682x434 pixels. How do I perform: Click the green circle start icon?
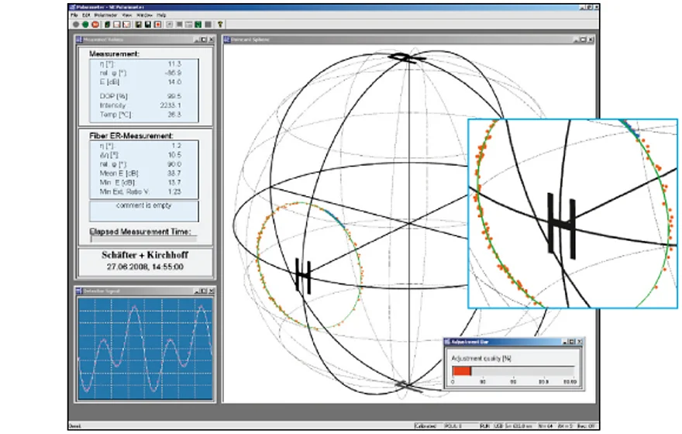click(x=84, y=24)
